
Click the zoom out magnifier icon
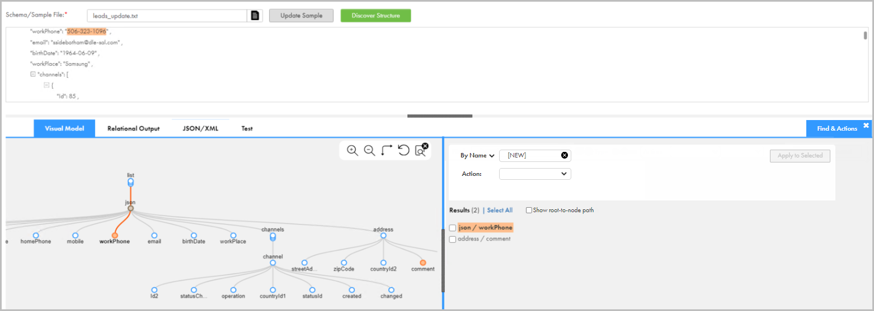point(369,150)
